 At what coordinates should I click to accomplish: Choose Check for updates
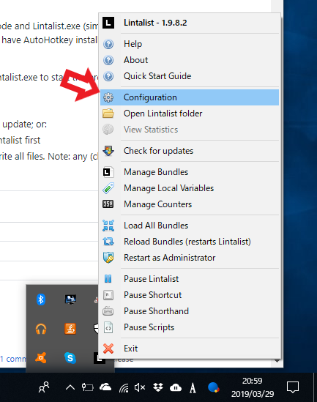point(190,151)
